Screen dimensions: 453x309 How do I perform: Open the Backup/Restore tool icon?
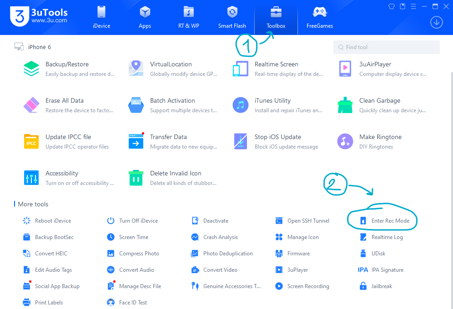(x=31, y=69)
